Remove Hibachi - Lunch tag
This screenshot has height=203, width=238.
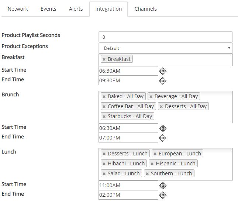click(x=104, y=164)
